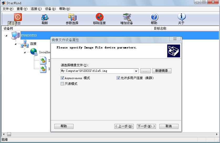The height and width of the screenshot is (143, 220).
Task: Click the horizontal scrollbar right arrow
Action: point(217,134)
